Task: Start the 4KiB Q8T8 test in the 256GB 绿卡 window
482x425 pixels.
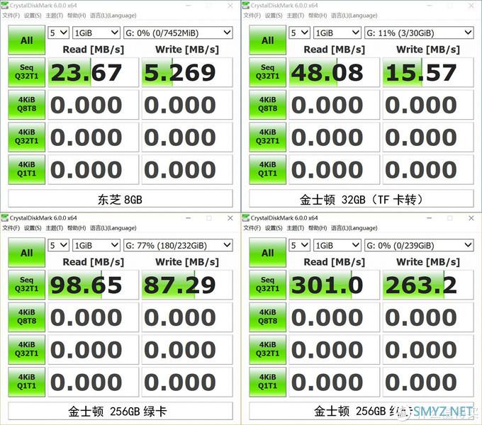Action: tap(27, 317)
